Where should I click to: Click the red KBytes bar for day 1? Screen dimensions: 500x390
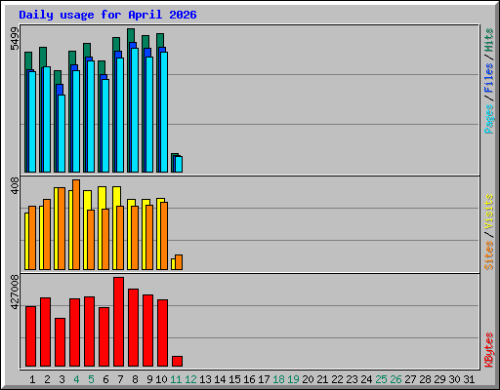pyautogui.click(x=30, y=336)
